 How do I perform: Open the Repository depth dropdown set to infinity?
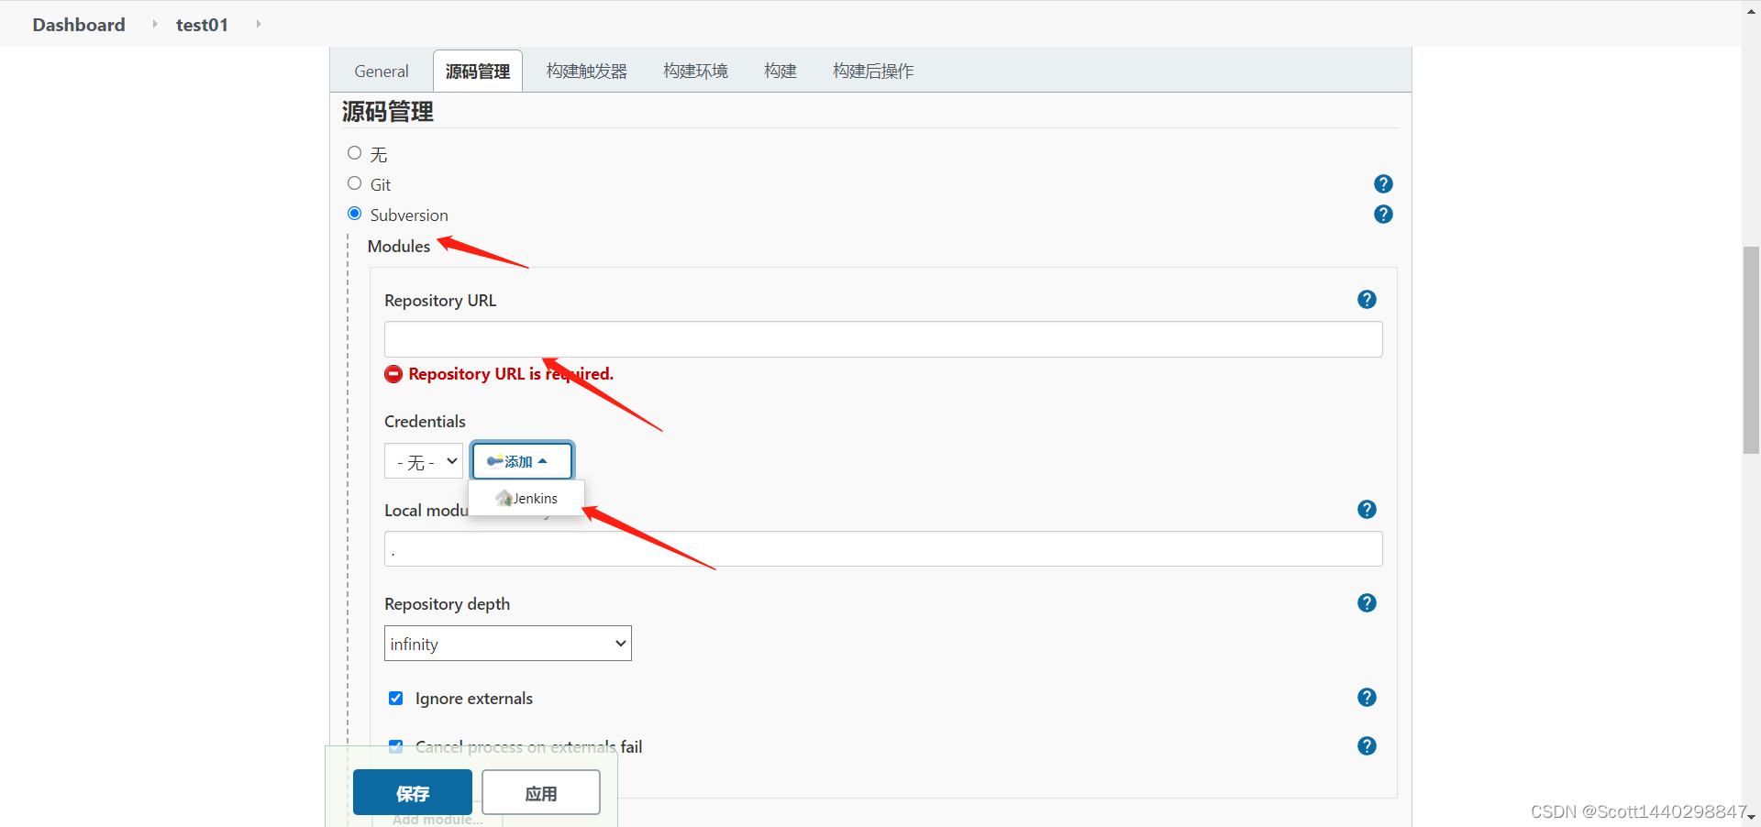508,644
